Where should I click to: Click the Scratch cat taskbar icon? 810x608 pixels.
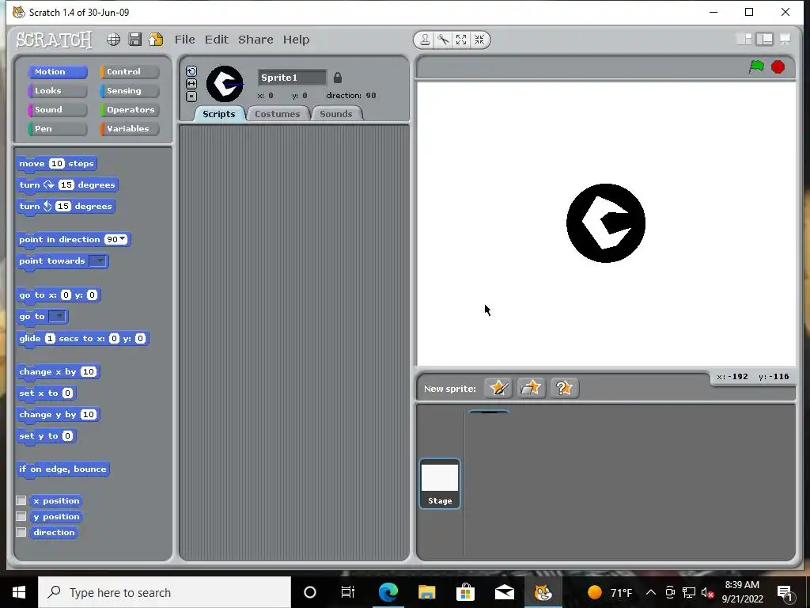point(543,592)
